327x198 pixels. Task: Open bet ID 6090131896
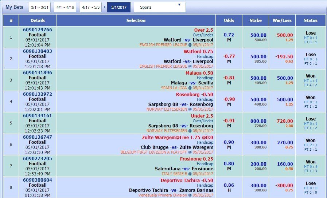[x=38, y=73]
